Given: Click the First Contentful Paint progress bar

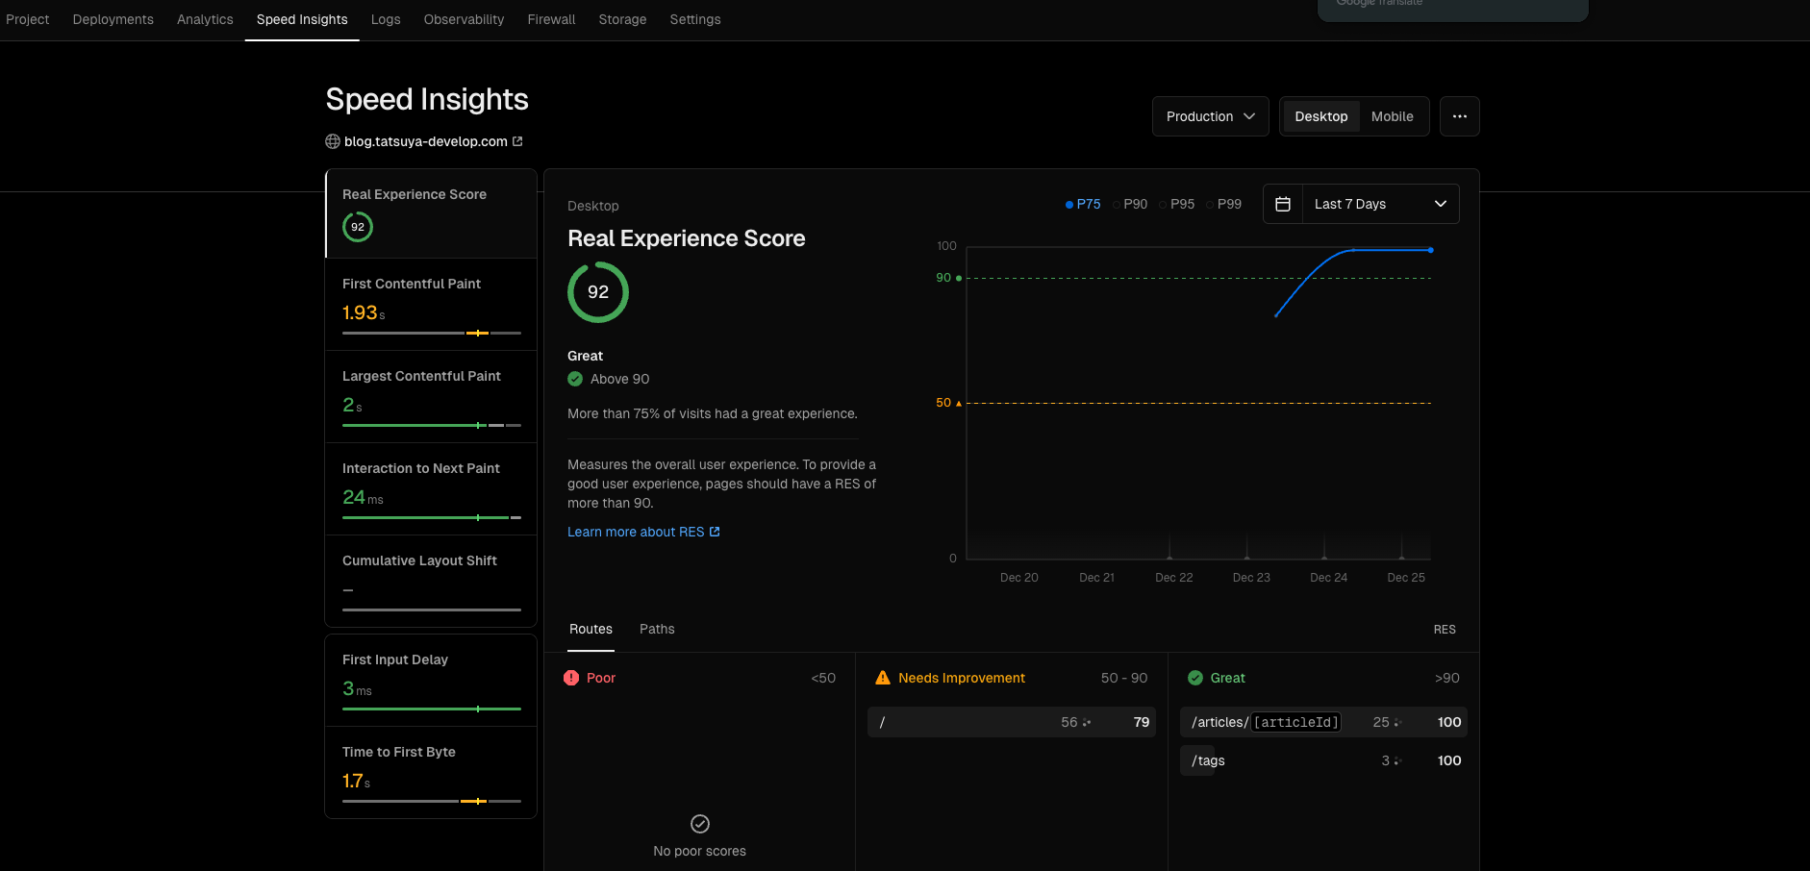Looking at the screenshot, I should pos(432,333).
